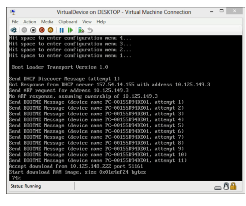Click the Boot Loader Transport Version 1.0 line
Screen dimensions: 246x206
tap(60, 67)
